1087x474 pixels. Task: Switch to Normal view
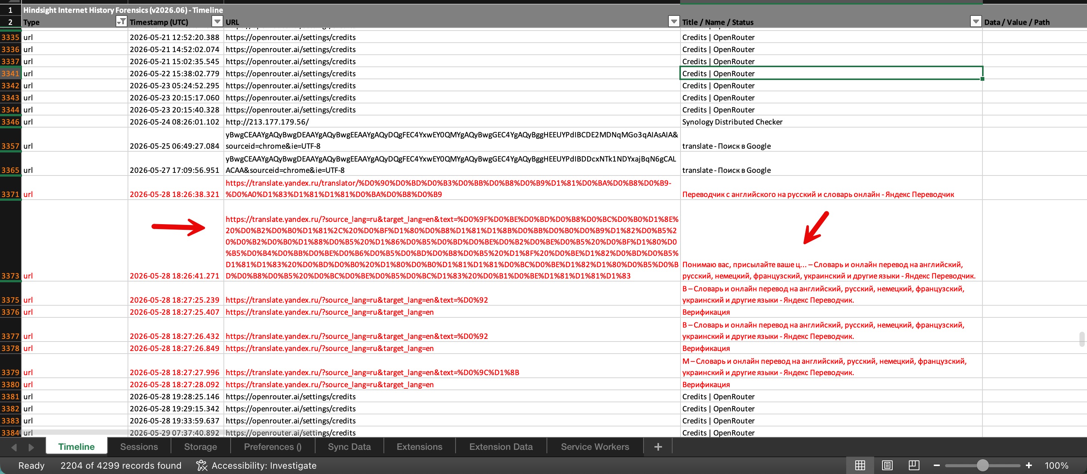coord(860,465)
